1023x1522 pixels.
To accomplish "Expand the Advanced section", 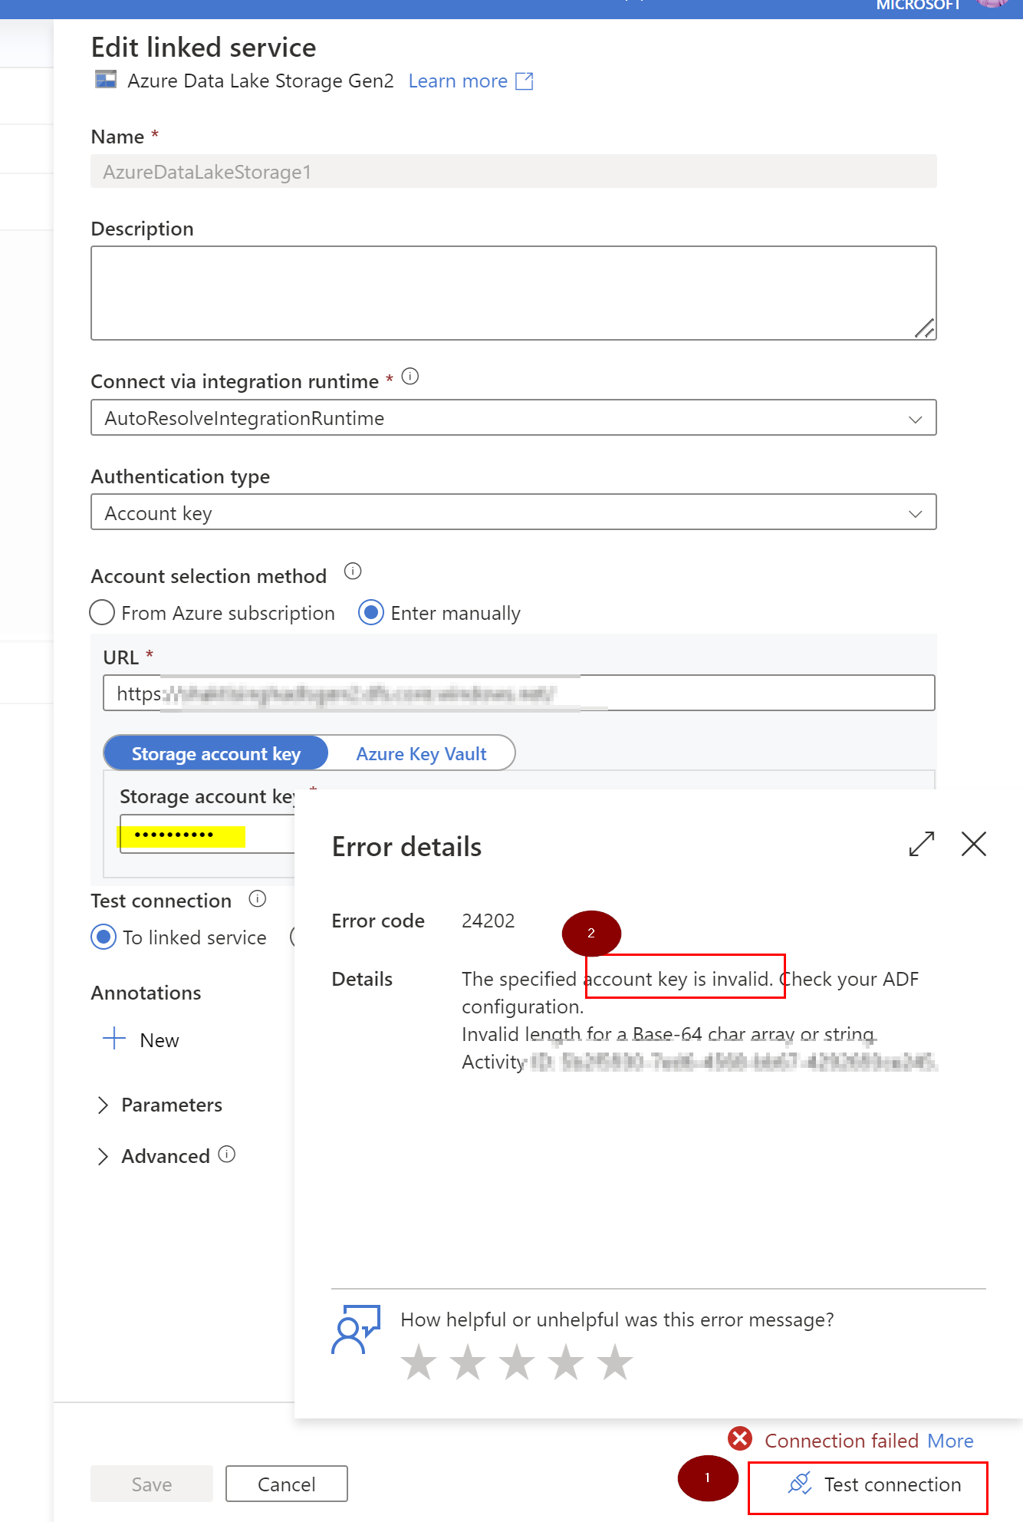I will (x=153, y=1156).
